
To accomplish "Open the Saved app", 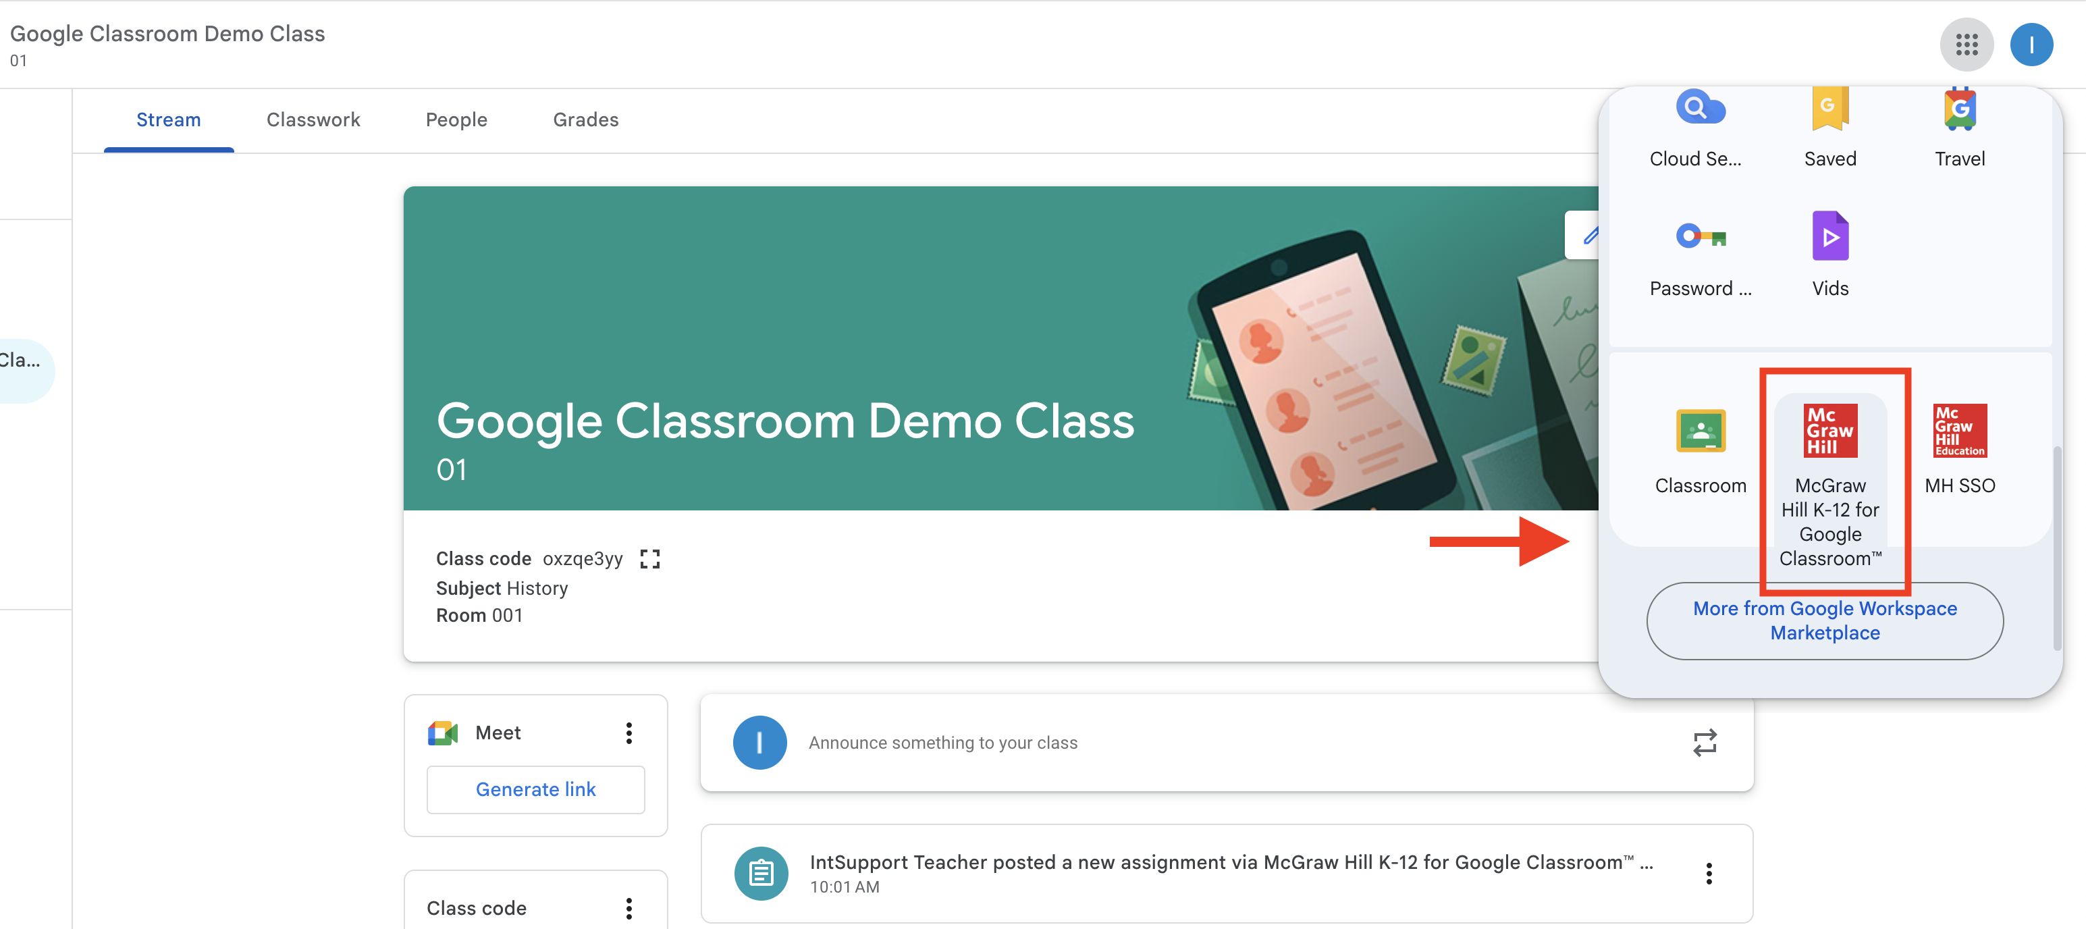I will 1829,130.
